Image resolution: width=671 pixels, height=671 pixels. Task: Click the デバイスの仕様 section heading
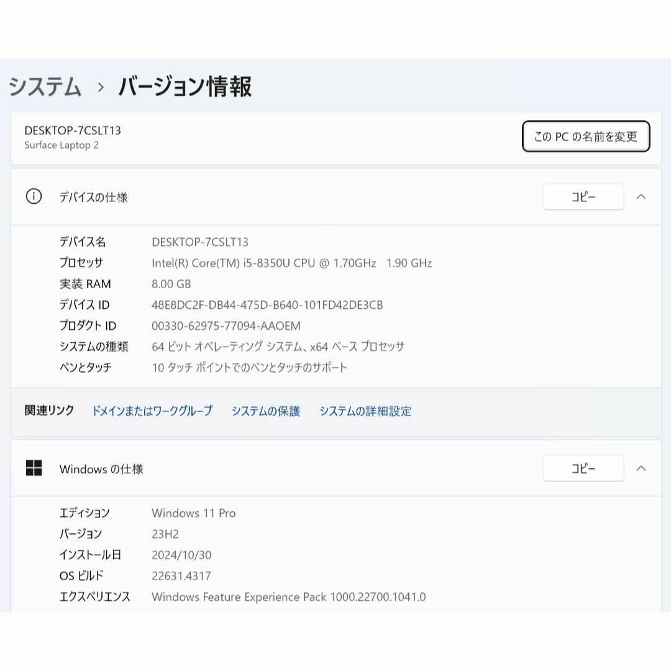tap(93, 197)
